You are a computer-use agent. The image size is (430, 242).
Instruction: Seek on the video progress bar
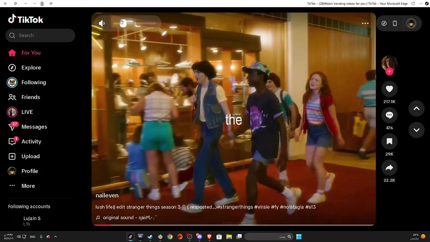233,225
